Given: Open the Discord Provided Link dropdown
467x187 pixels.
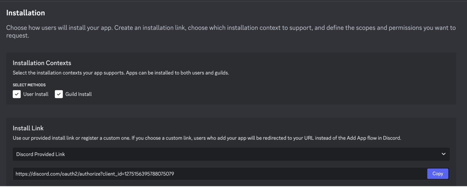Looking at the screenshot, I should pyautogui.click(x=231, y=154).
